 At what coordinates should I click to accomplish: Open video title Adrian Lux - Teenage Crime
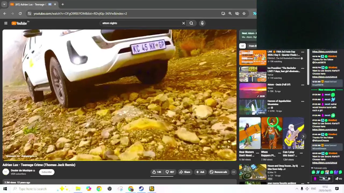[39, 165]
